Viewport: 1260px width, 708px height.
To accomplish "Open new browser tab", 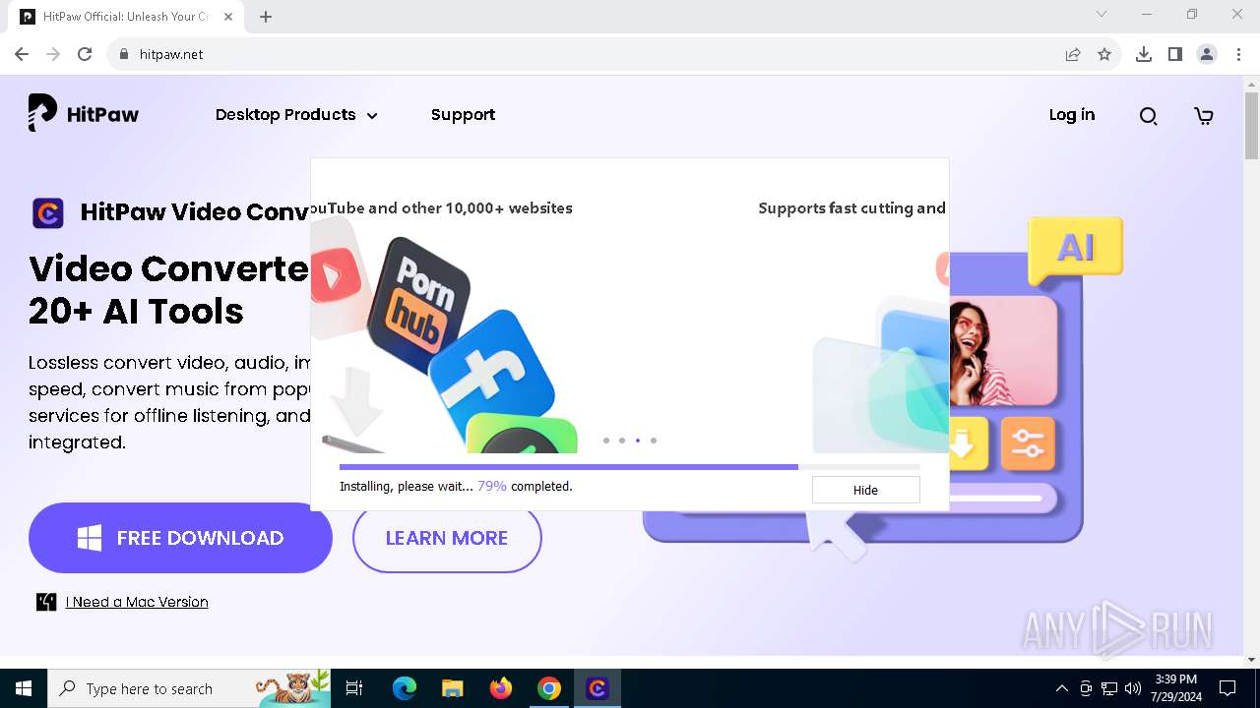I will 266,17.
